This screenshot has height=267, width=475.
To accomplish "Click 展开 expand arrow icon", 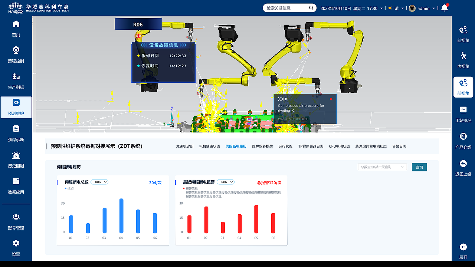I will click(463, 247).
